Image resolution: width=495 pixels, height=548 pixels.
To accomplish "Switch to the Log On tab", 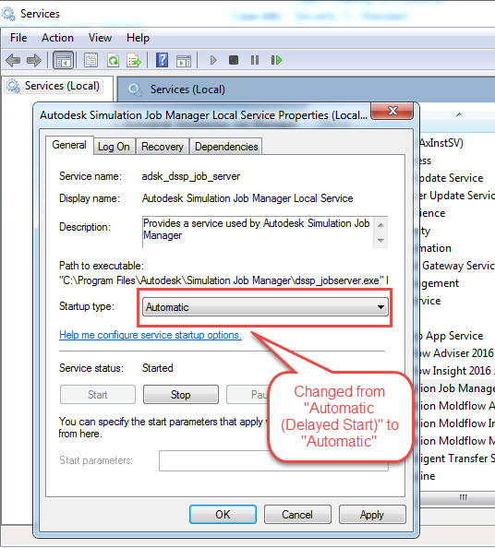I will point(114,147).
